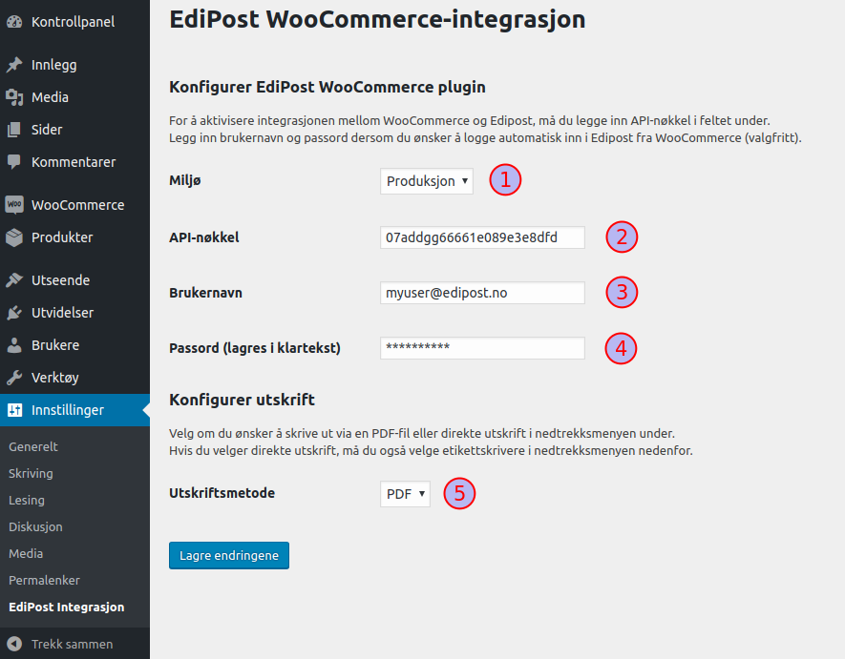Open the Utvidelser menu item
845x659 pixels.
pos(74,313)
